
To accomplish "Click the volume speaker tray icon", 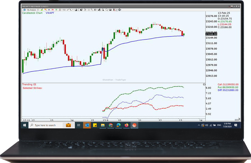I will pyautogui.click(x=207, y=125).
